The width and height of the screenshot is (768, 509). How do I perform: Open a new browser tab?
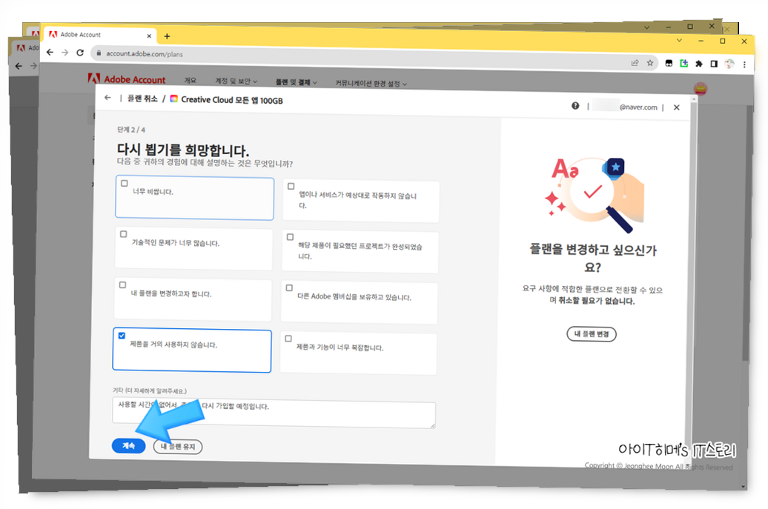click(167, 36)
